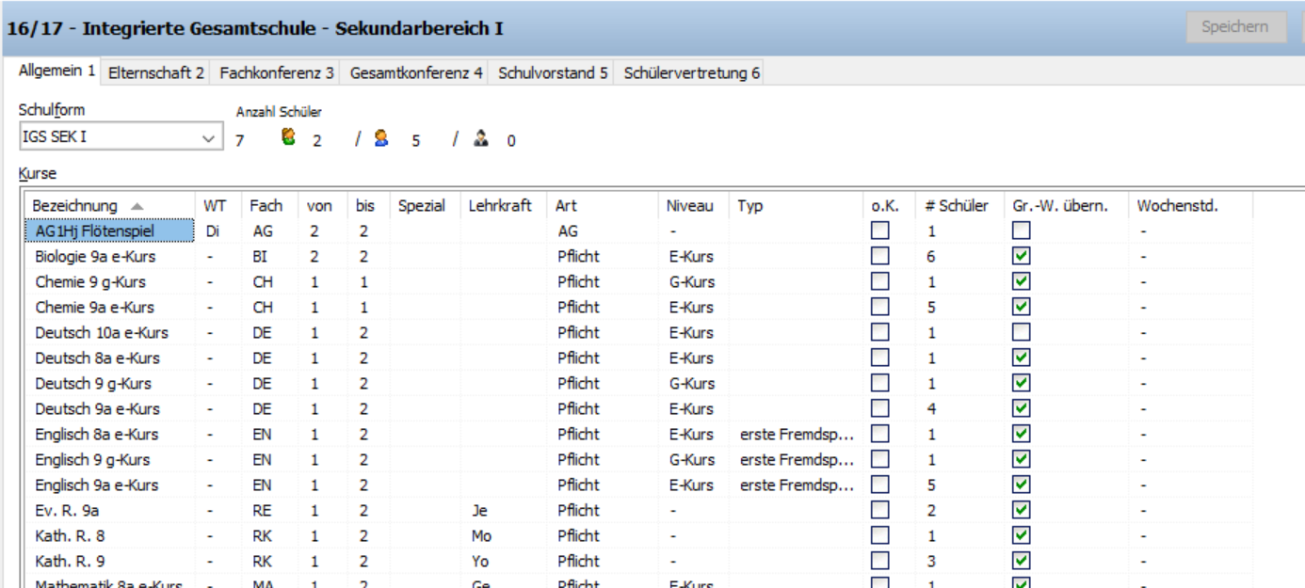The height and width of the screenshot is (588, 1305).
Task: Click the sort arrow in the Bezeichnung header
Action: 137,206
